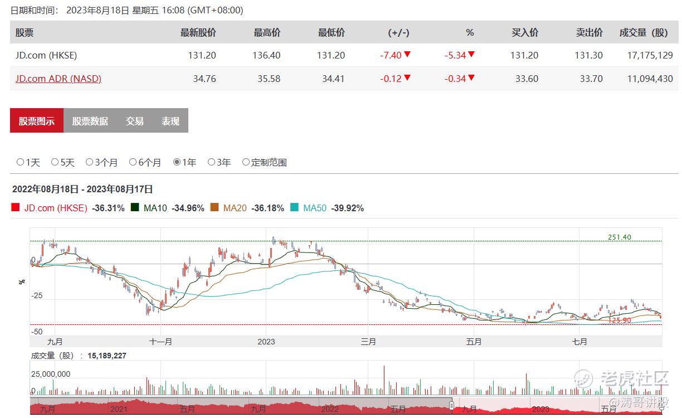Click the 成交量 (股) column header
The width and height of the screenshot is (682, 418).
click(644, 33)
